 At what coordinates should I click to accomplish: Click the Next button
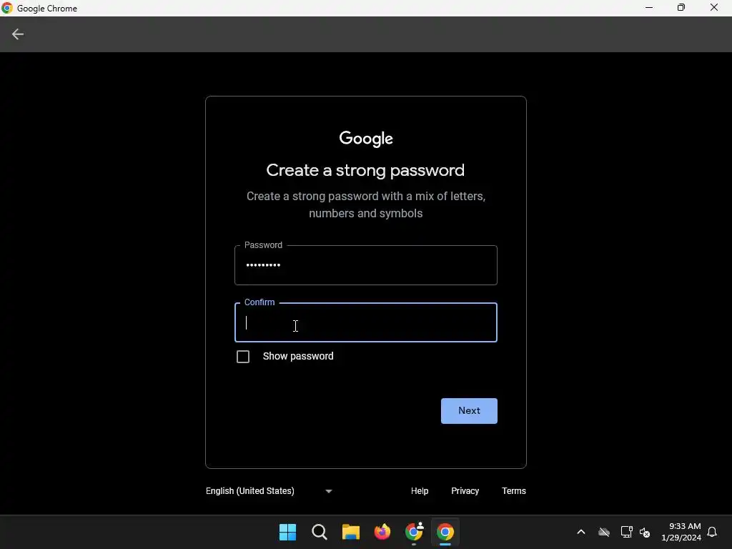coord(469,411)
